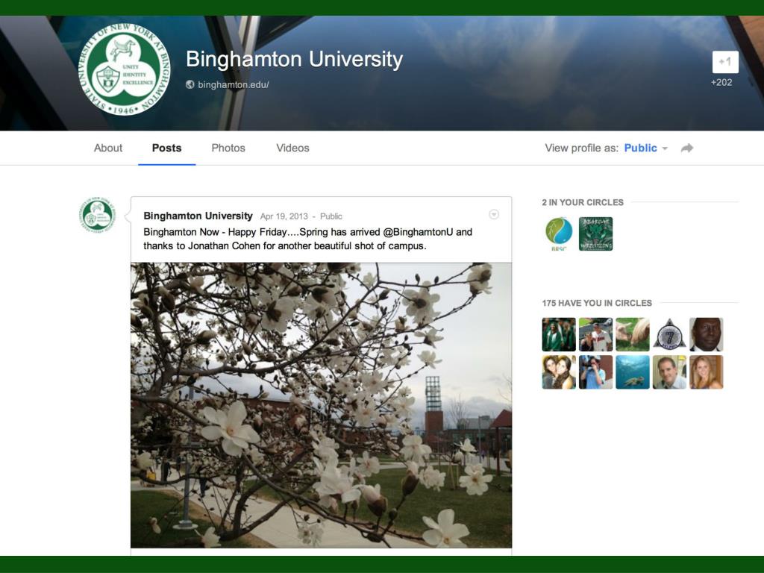Screen dimensions: 764x573
Task: Click the +1 button on the cover
Action: click(x=725, y=62)
